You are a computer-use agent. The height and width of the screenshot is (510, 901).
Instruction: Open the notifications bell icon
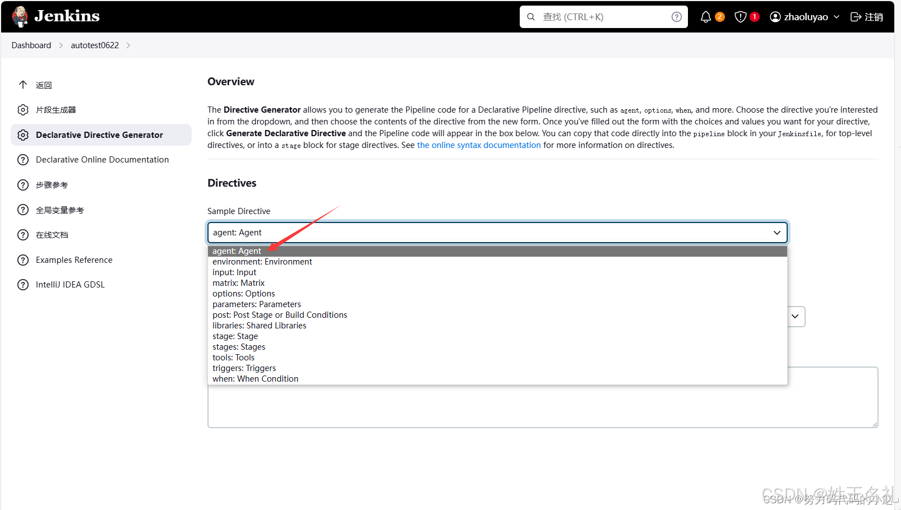[x=706, y=17]
